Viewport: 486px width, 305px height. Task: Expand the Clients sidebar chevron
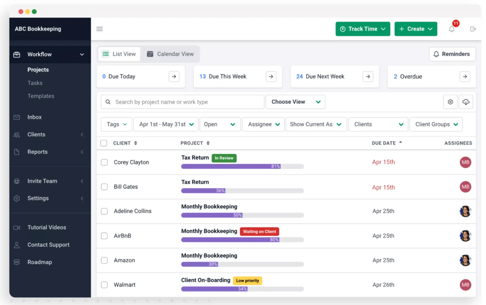82,135
